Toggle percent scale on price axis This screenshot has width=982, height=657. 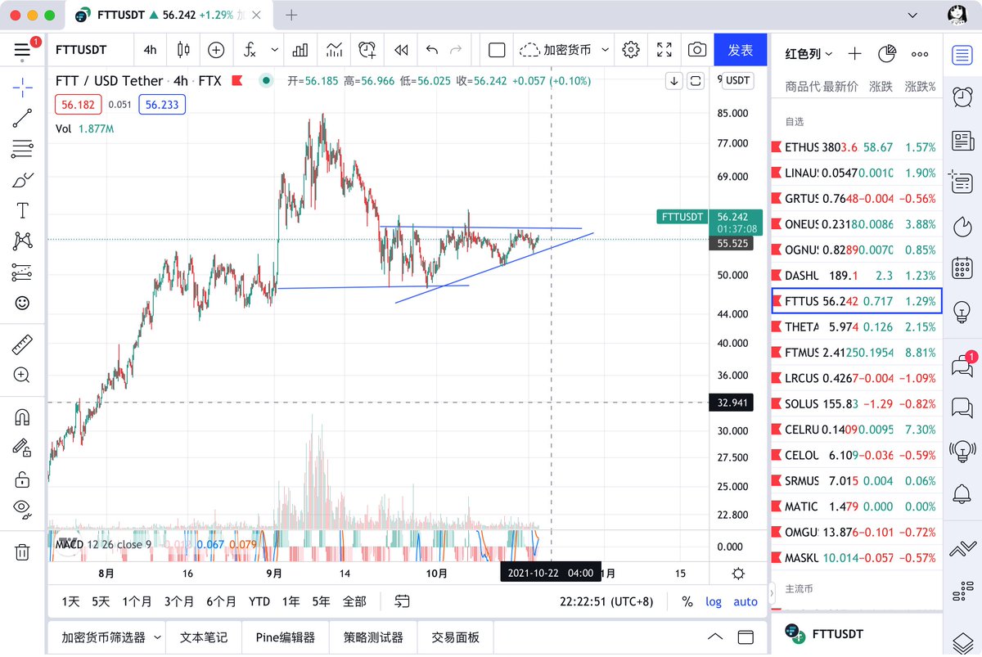click(x=687, y=601)
